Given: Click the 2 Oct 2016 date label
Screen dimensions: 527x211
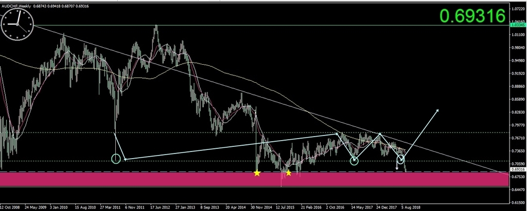Looking at the screenshot, I should click(336, 207).
